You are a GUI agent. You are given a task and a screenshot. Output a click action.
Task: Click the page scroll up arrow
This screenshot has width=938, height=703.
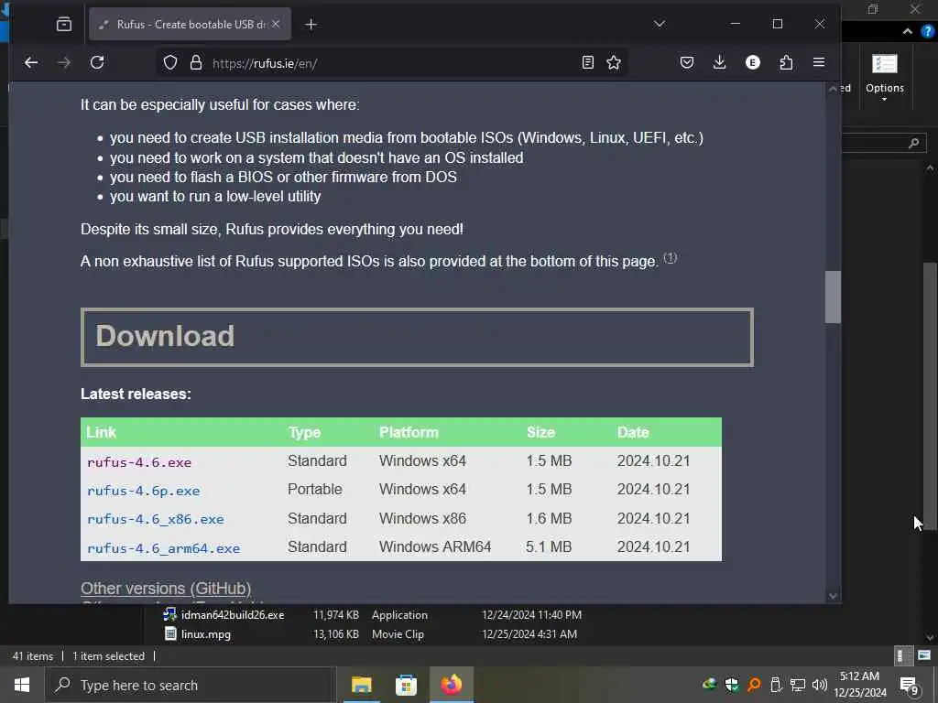tap(832, 89)
